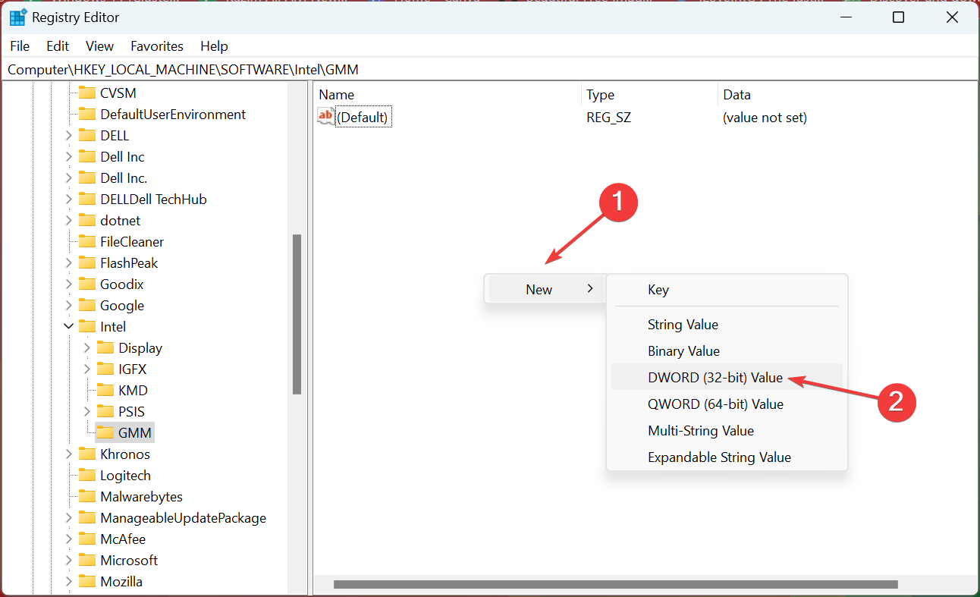
Task: Click the KMD folder icon
Action: 105,391
